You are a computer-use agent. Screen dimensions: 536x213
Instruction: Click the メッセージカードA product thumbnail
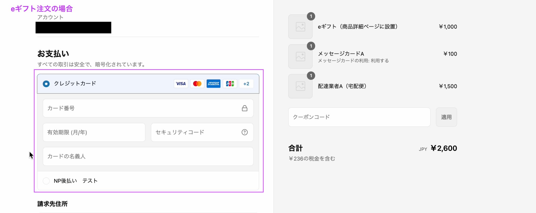click(300, 56)
